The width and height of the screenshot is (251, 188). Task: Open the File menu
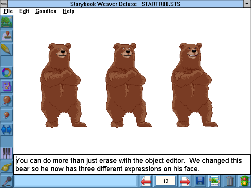(8, 11)
